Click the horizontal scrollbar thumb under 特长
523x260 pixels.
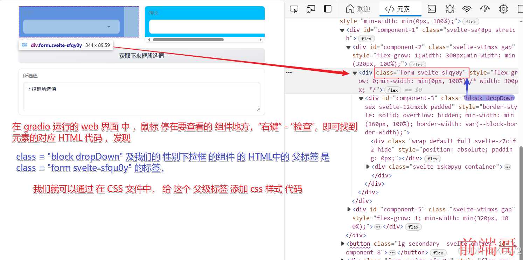point(188,40)
